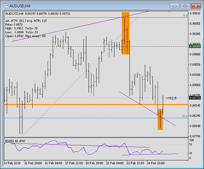
Task: Select the large orange rectangle at the peak
Action: pos(126,33)
